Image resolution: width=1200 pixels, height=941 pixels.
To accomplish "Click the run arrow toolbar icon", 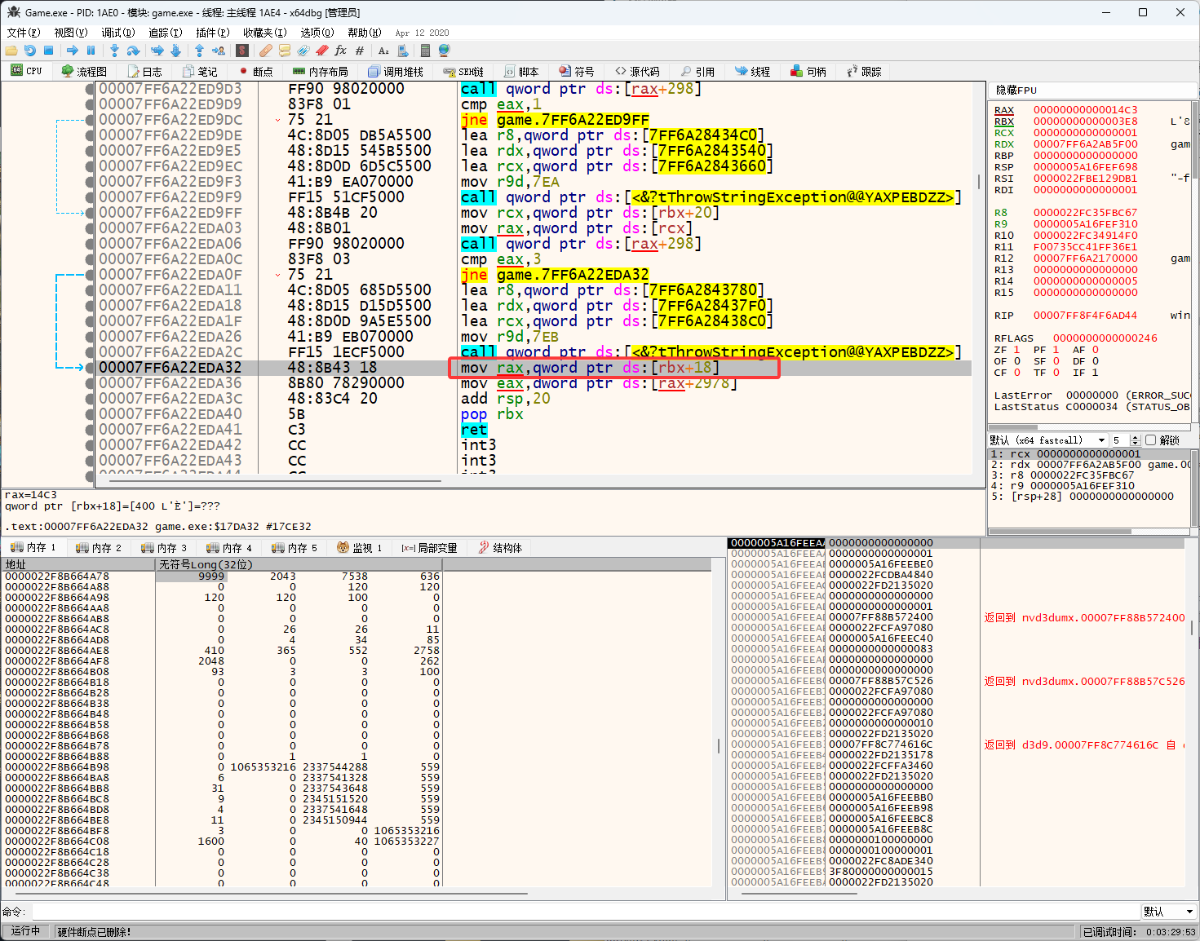I will [72, 51].
